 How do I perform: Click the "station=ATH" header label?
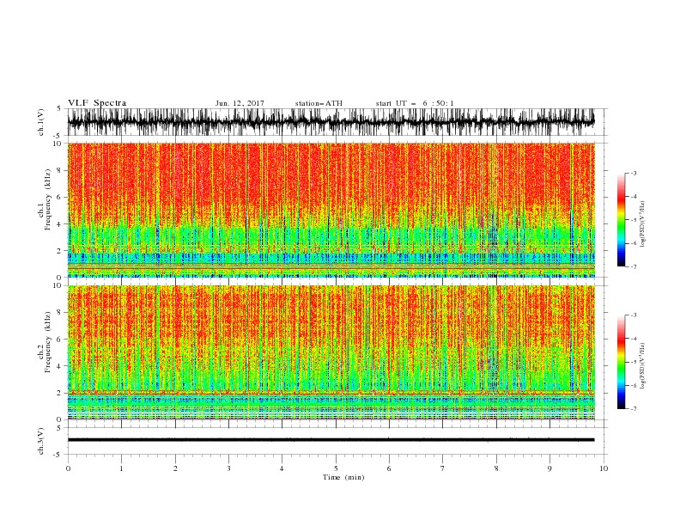[319, 103]
